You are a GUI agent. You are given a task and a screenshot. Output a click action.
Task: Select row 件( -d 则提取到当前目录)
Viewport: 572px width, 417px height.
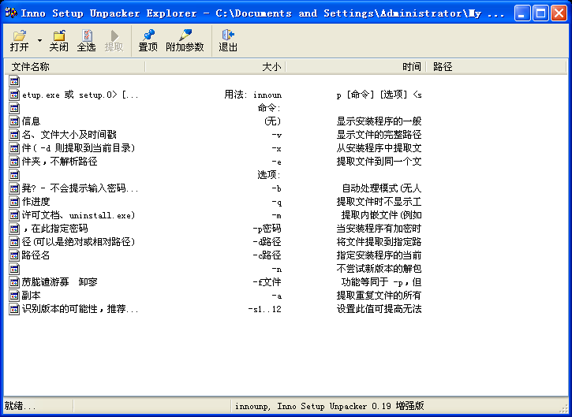[79, 148]
